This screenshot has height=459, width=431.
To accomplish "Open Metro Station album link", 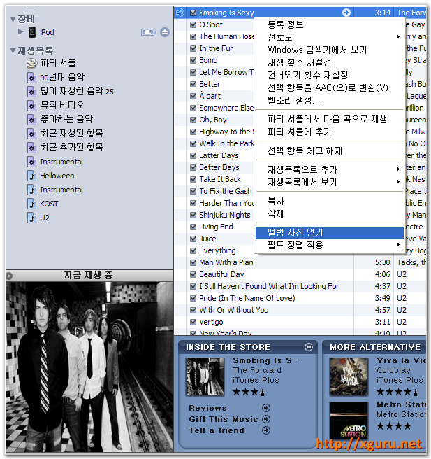I will click(401, 404).
